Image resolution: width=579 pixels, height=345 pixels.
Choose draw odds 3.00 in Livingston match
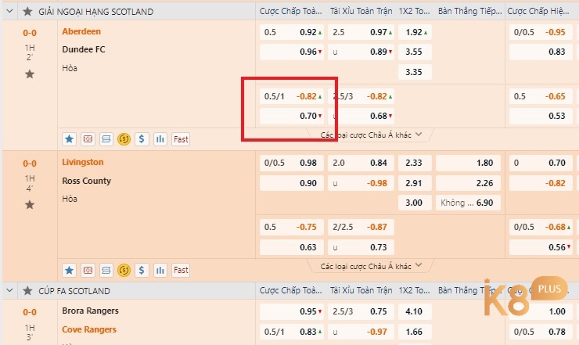[x=415, y=203]
